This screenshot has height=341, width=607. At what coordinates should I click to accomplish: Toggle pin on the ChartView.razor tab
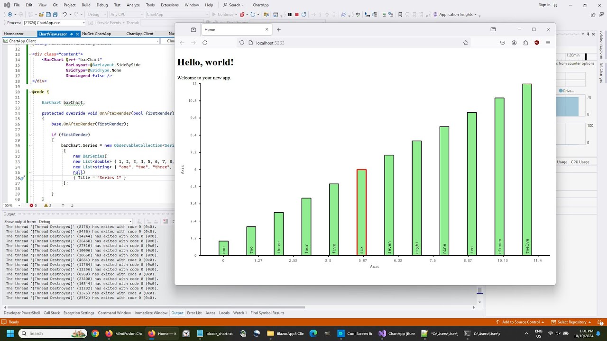point(72,34)
